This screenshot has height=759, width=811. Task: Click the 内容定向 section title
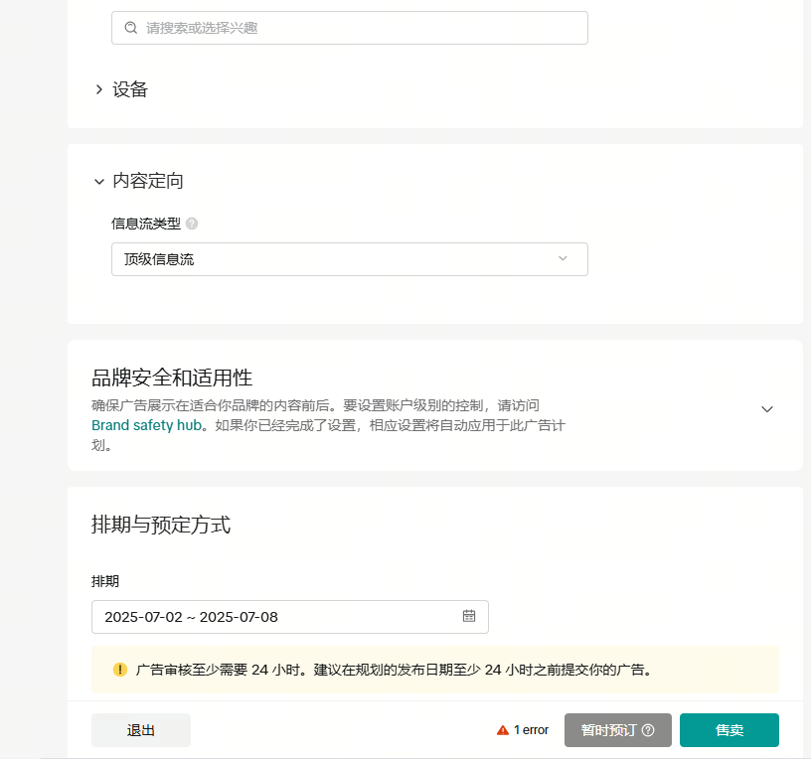148,181
